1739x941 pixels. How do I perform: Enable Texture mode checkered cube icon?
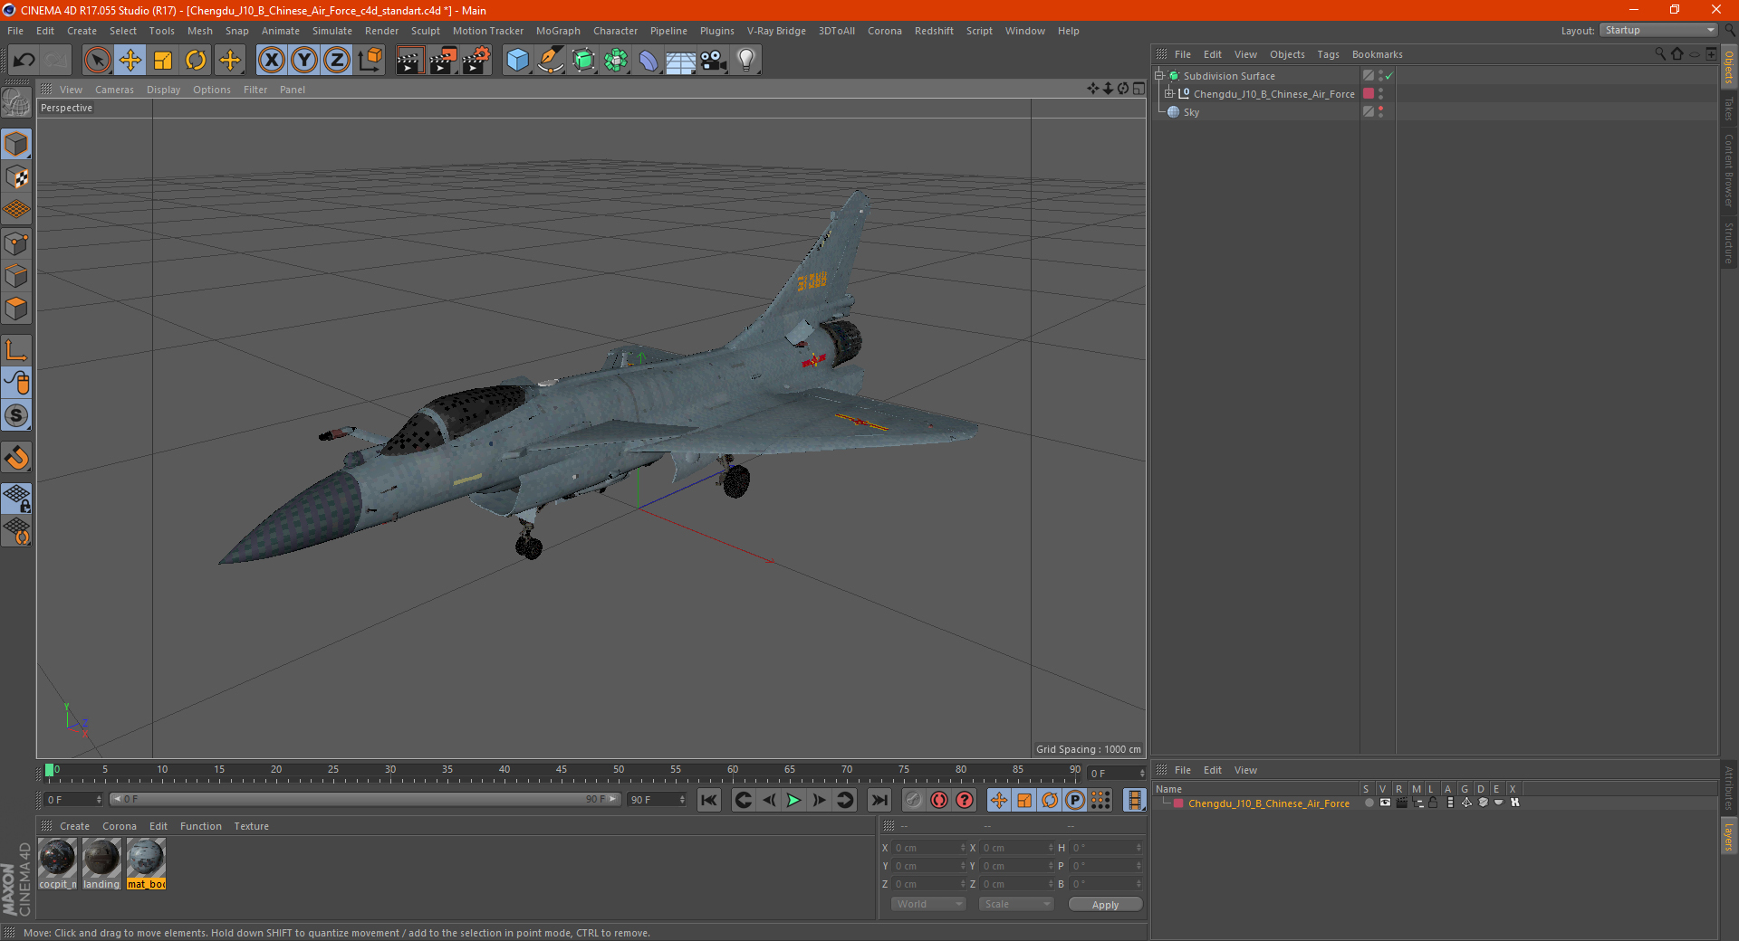point(16,177)
